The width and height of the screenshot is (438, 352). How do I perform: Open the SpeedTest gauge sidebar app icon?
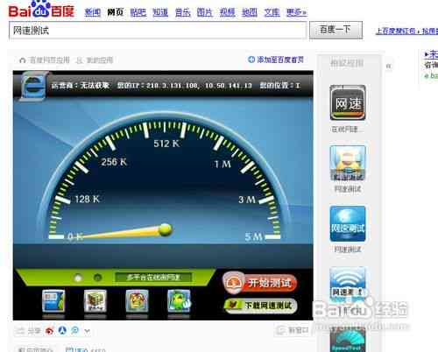click(x=348, y=340)
